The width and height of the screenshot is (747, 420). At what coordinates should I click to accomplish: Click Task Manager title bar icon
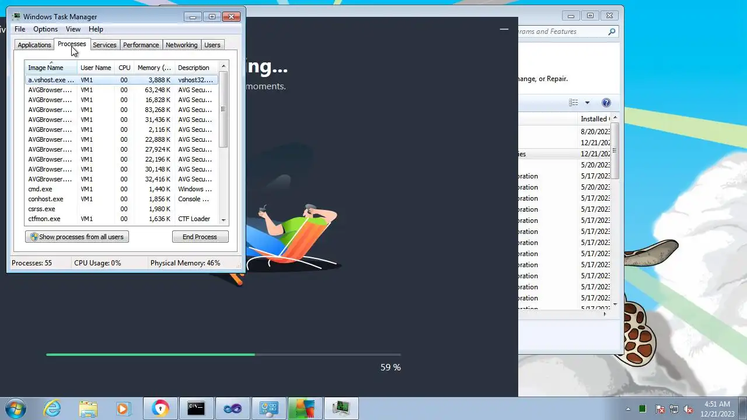16,16
